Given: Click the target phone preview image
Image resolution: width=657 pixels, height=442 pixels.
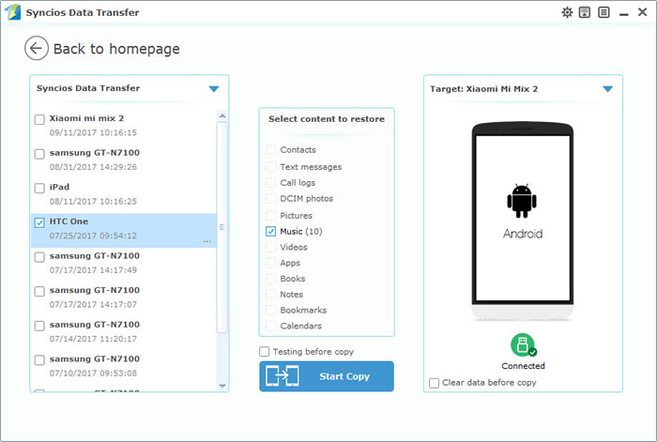Looking at the screenshot, I should click(x=523, y=221).
